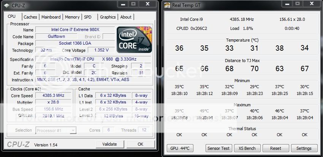This screenshot has height=157, width=323.
Task: Click the maximum temperature 49°C
Action: click(204, 111)
